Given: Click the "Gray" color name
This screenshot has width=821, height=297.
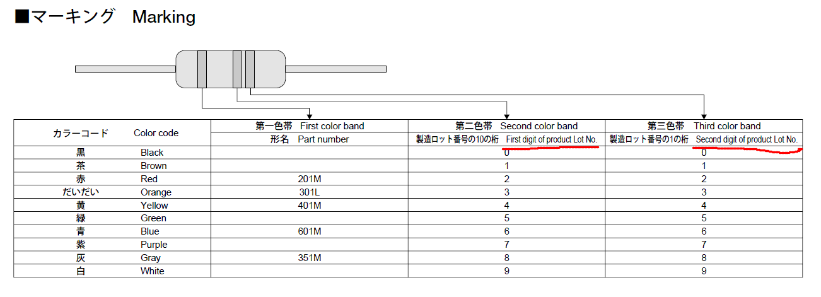Looking at the screenshot, I should 151,258.
